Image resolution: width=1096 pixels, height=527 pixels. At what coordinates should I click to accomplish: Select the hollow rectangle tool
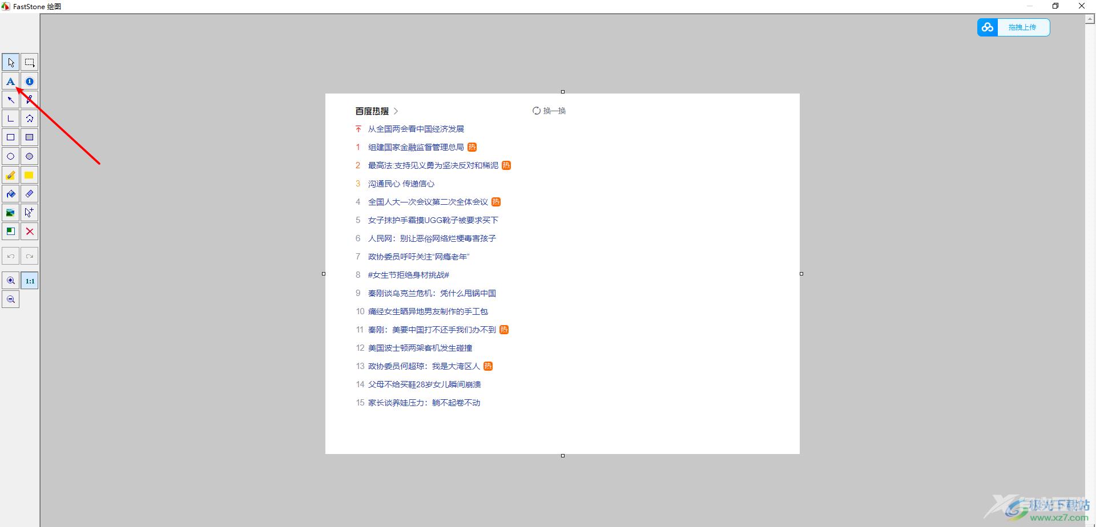coord(11,137)
